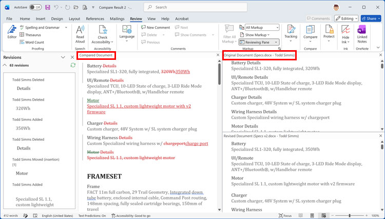Viewport: 385px width, 219px height.
Task: Expand Spelling and Grammar dropdown arrow
Action: click(x=66, y=28)
